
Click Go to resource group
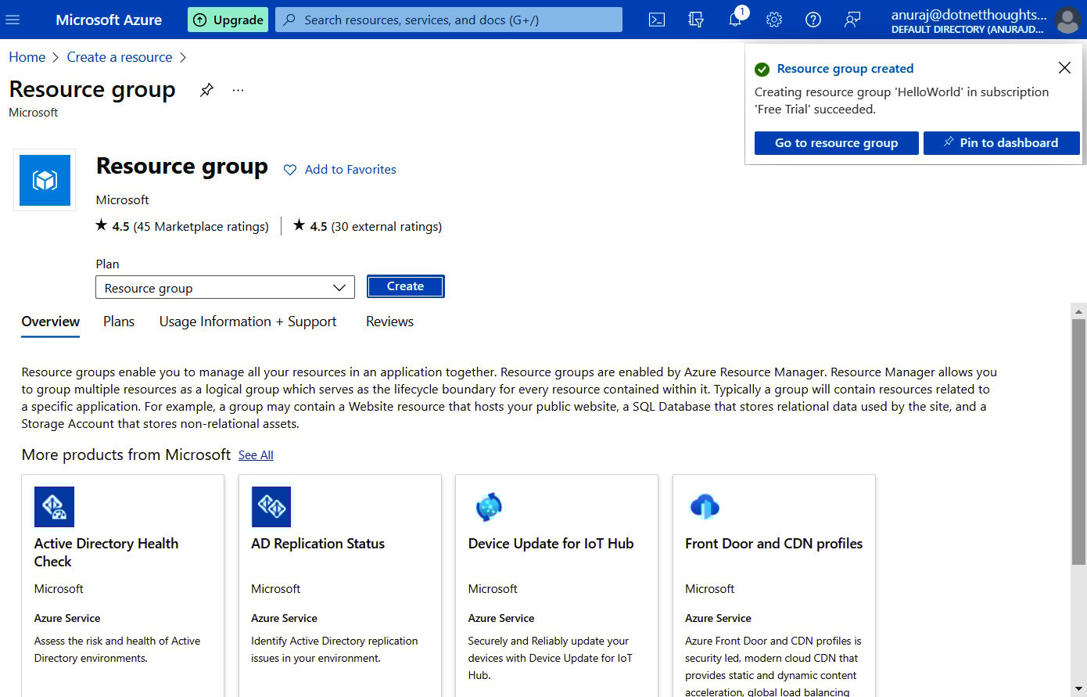[836, 142]
